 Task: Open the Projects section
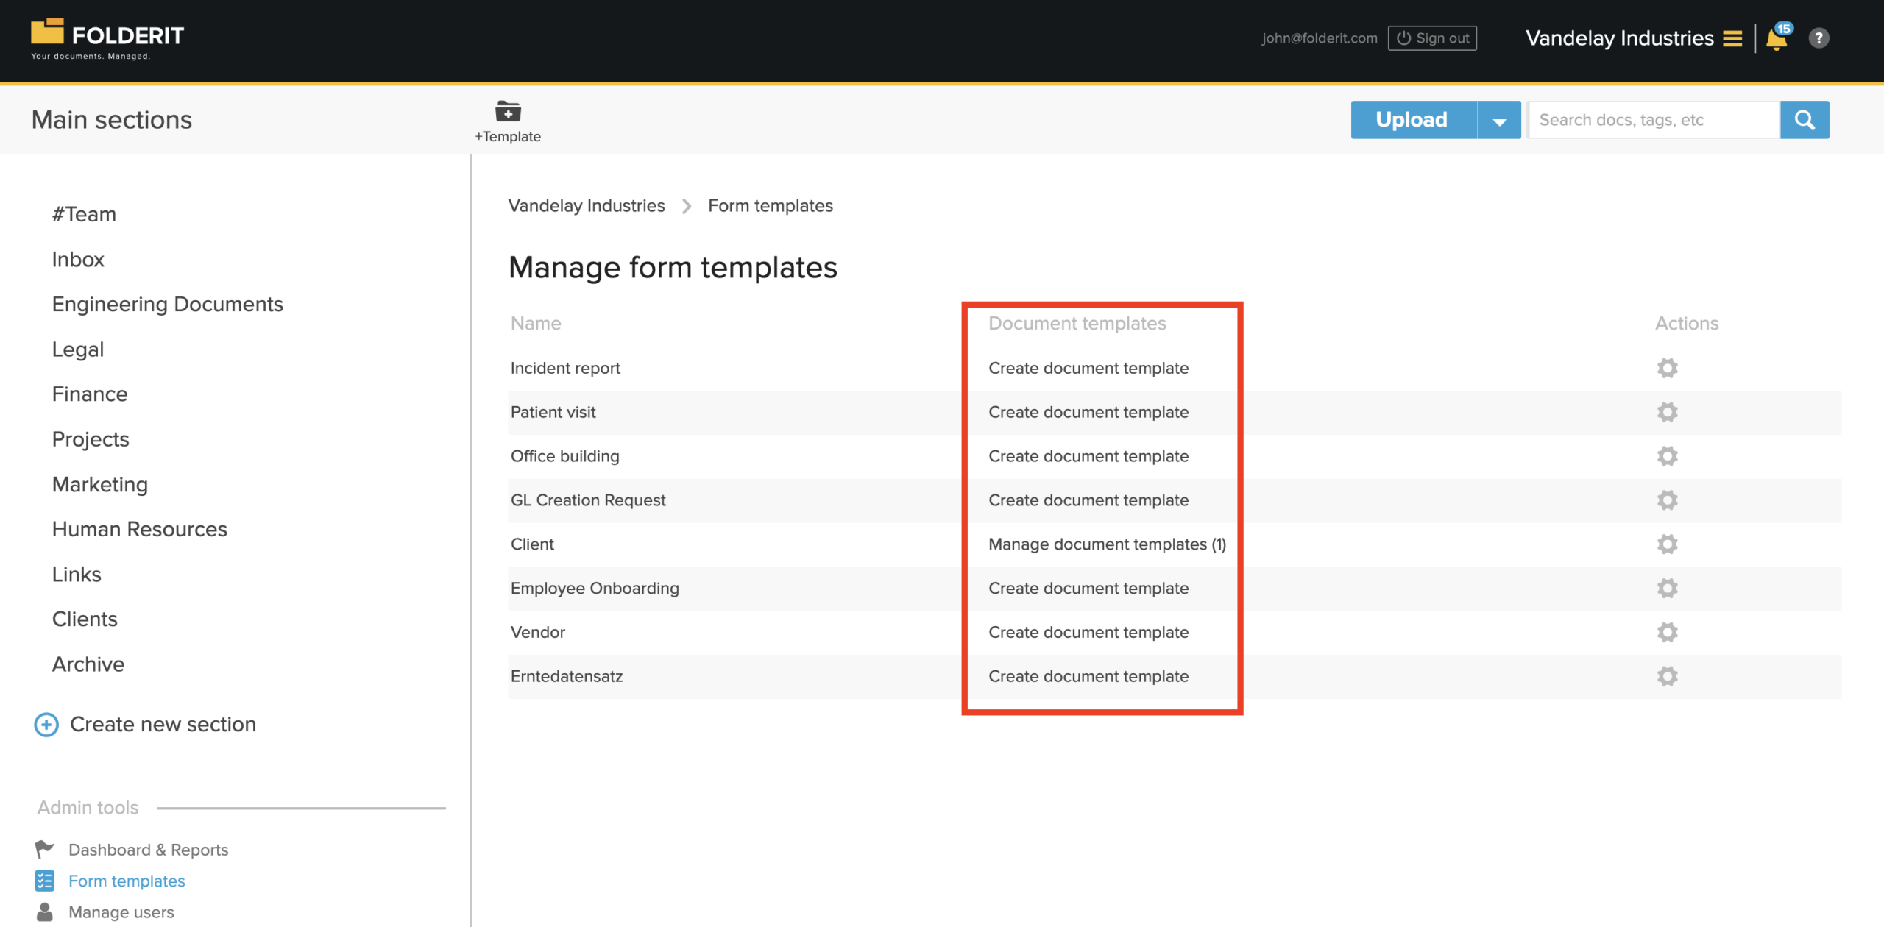[91, 440]
